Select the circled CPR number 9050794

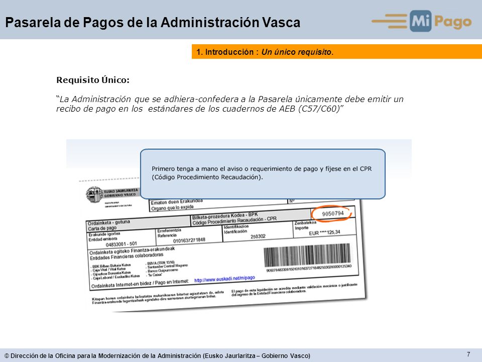click(x=332, y=213)
